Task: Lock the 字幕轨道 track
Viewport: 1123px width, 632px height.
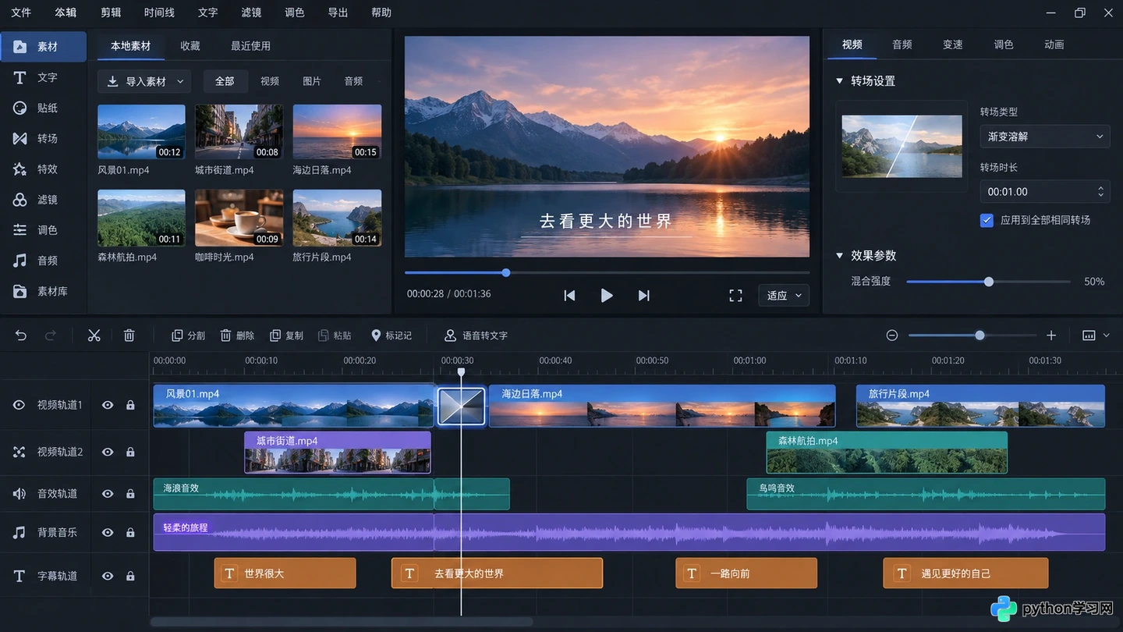Action: pos(130,576)
